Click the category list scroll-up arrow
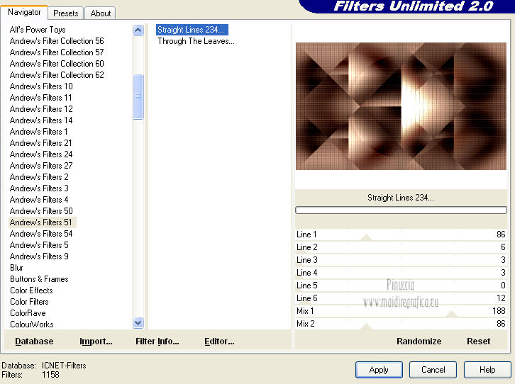The height and width of the screenshot is (384, 515). coord(138,30)
